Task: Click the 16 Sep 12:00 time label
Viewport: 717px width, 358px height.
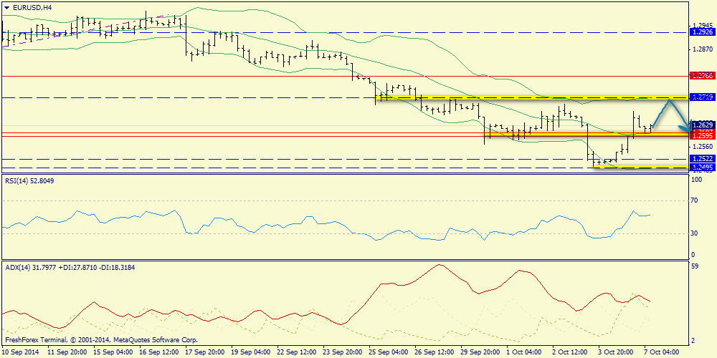Action: point(158,352)
